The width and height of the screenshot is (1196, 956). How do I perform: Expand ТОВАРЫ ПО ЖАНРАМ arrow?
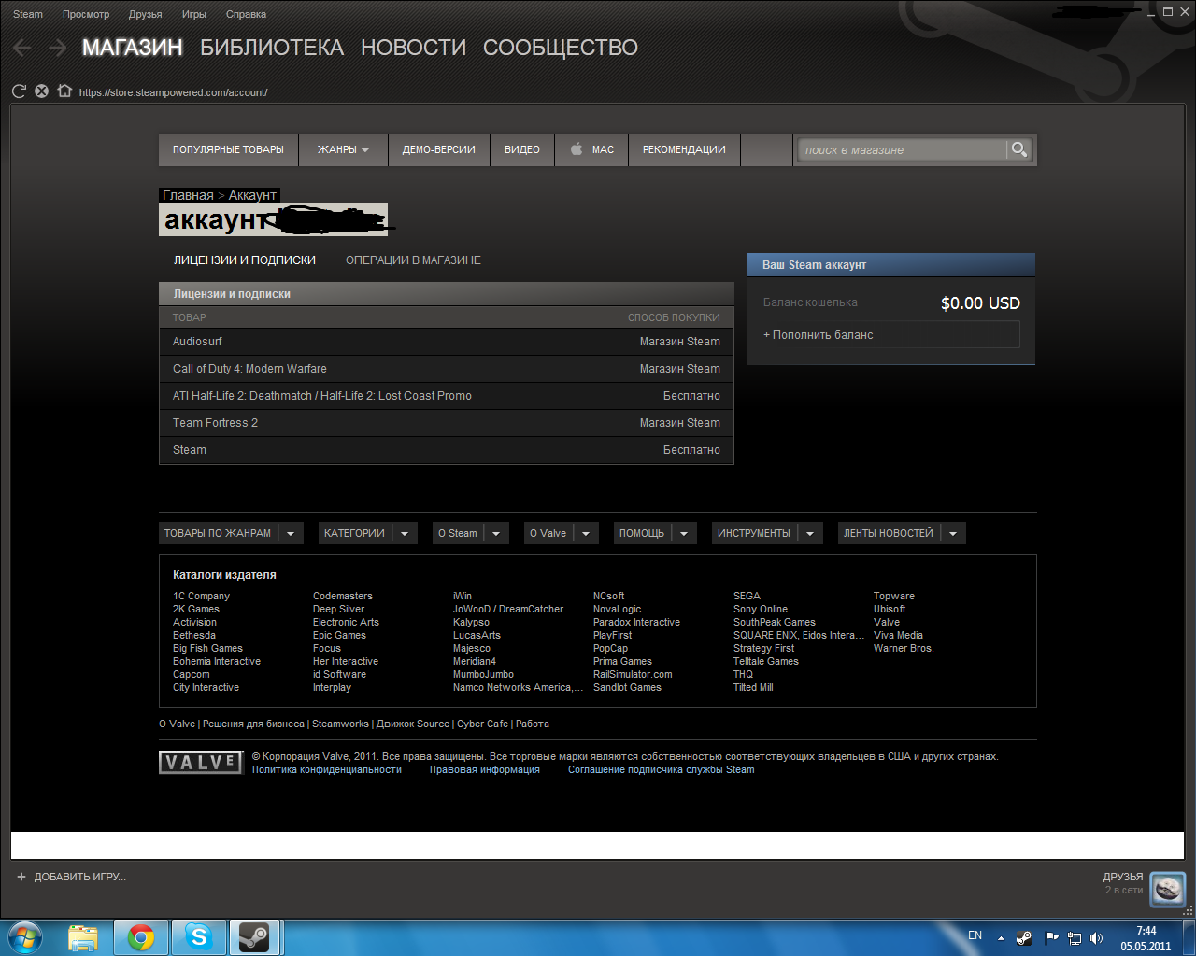(291, 534)
